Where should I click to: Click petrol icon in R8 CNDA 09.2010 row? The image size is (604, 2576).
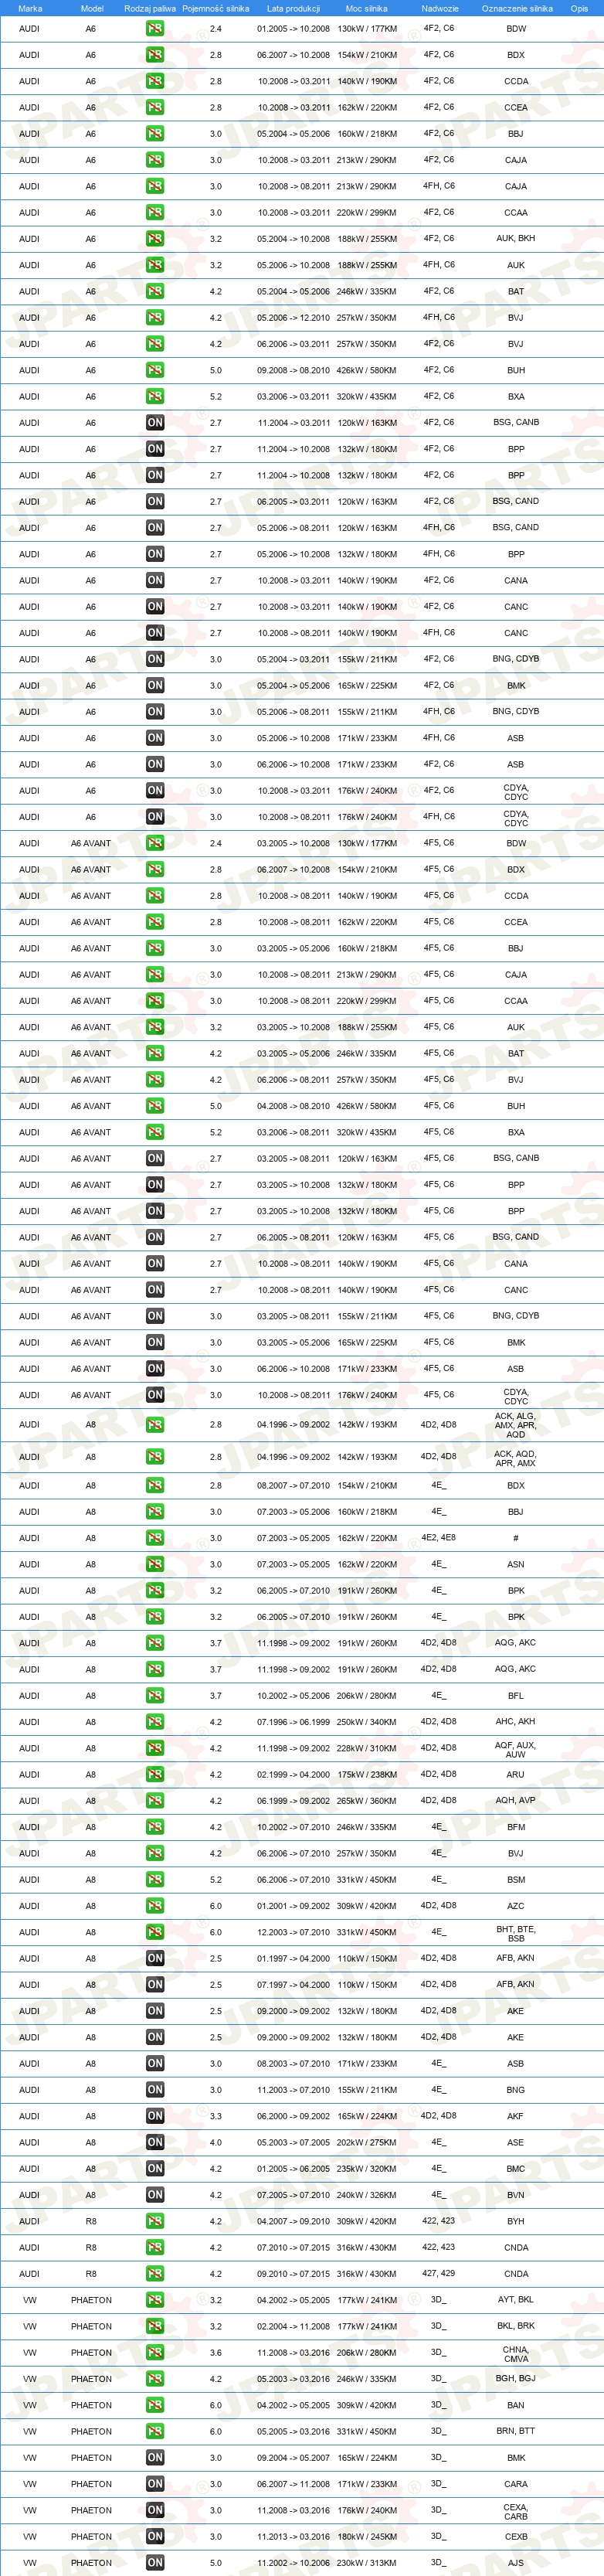pyautogui.click(x=155, y=2274)
